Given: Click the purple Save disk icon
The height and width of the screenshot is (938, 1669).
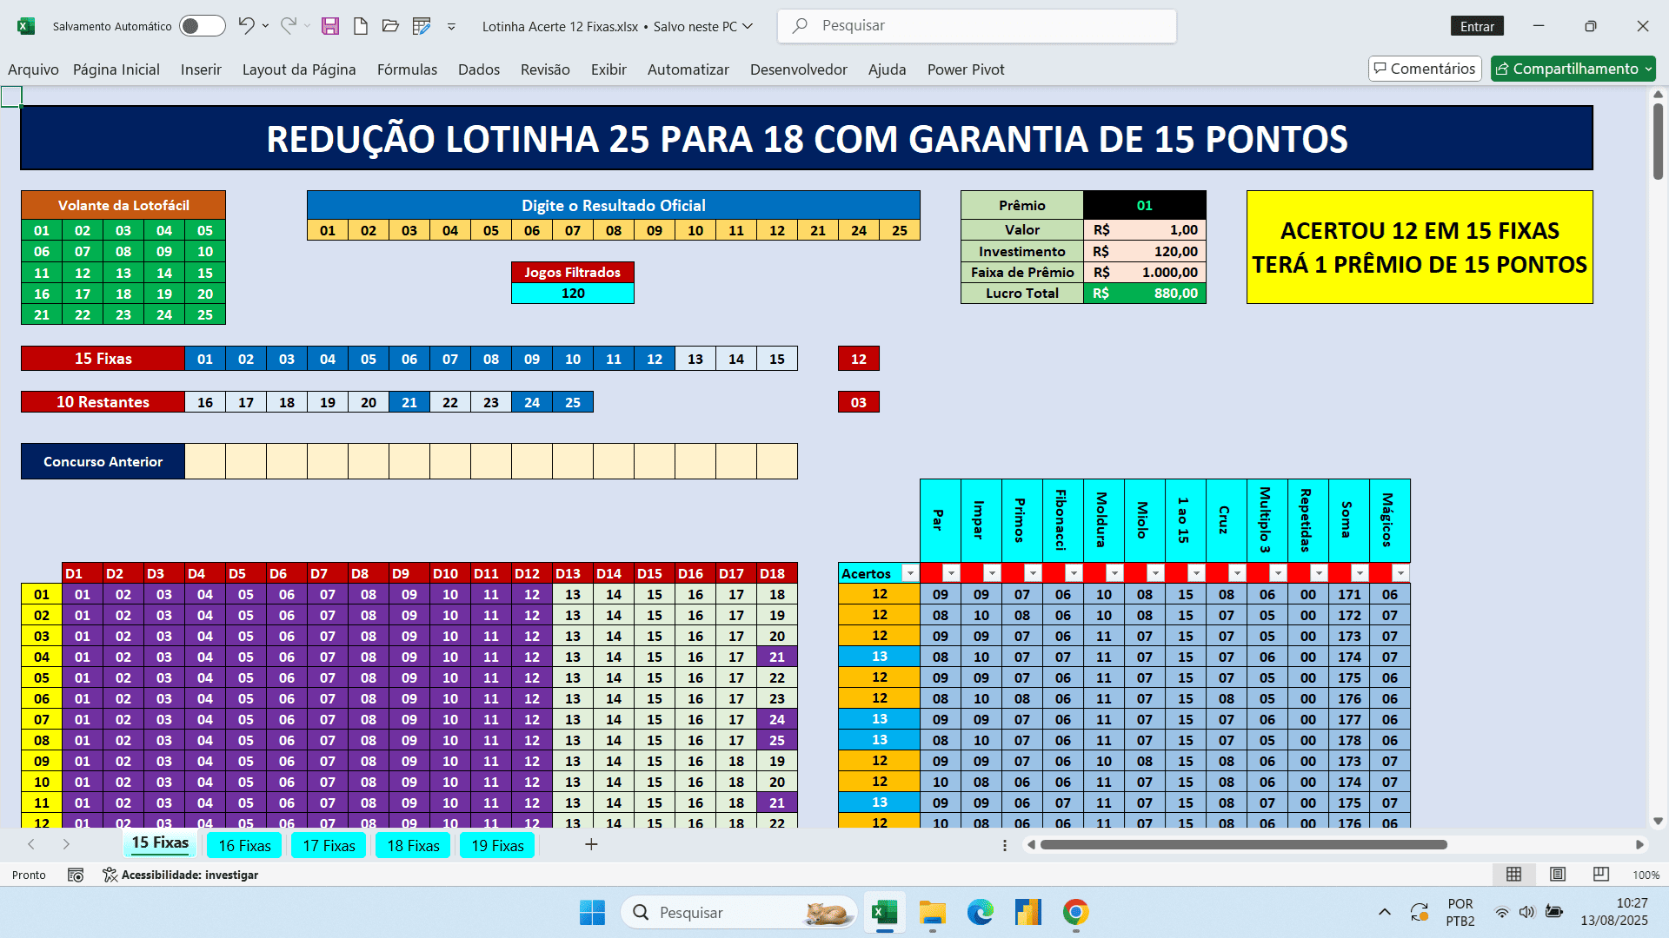Looking at the screenshot, I should coord(329,26).
